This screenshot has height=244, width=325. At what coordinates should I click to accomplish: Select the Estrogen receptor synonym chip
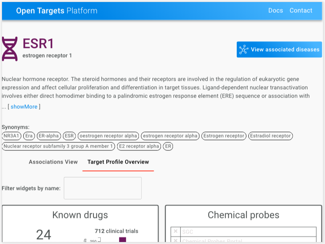[x=224, y=136]
